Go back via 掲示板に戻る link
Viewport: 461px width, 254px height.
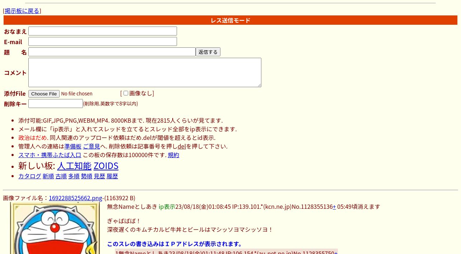22,11
